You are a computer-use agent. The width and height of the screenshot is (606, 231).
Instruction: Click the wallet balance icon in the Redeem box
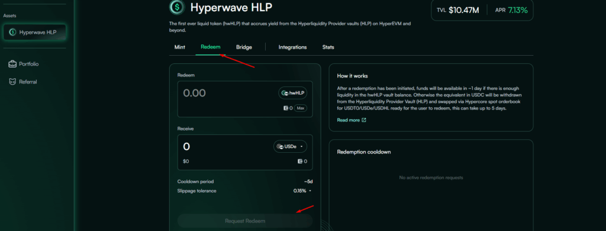[x=286, y=108]
